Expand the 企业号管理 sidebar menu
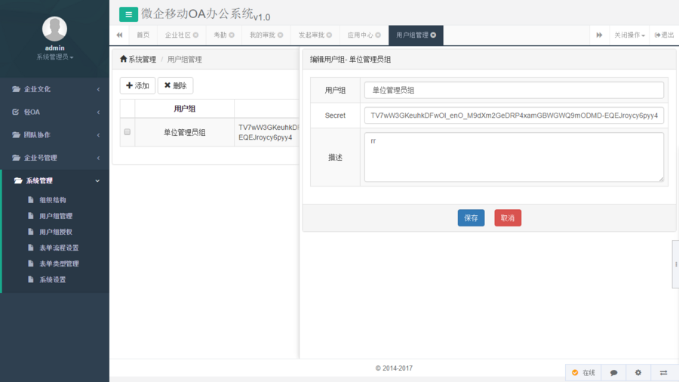Screen dimensions: 679x382 coord(54,158)
